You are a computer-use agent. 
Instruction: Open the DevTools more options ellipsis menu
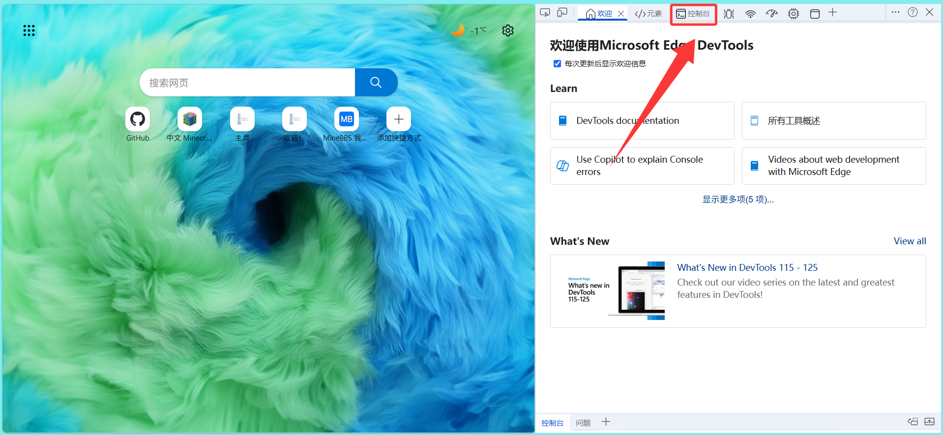[x=895, y=12]
